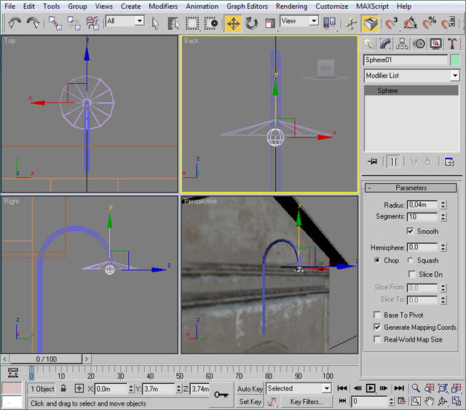Viewport: 466px width, 410px height.
Task: Switch to the Hierarchy panel icon
Action: pyautogui.click(x=403, y=44)
